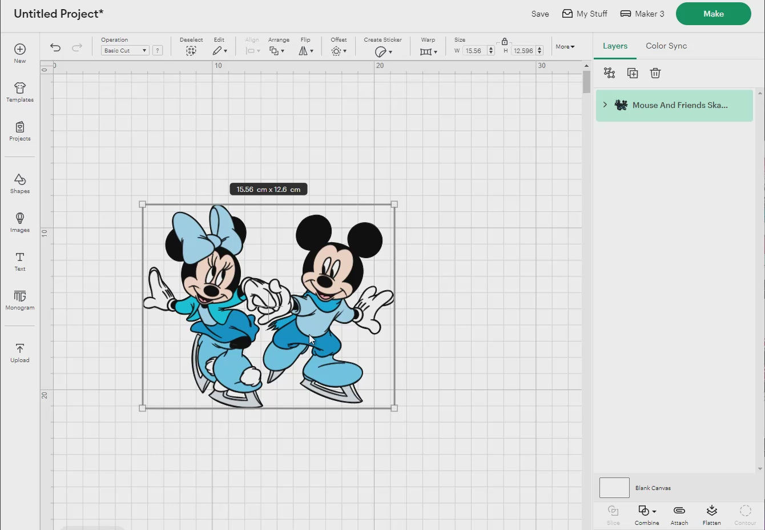Open My Stuff
The width and height of the screenshot is (765, 530).
[x=585, y=14]
